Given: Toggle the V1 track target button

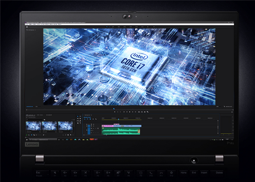Looking at the screenshot, I should (89, 126).
